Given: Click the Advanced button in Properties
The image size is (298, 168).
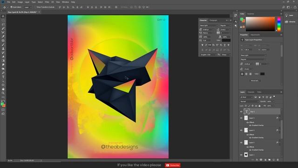Looking at the screenshot, I should point(255,81).
